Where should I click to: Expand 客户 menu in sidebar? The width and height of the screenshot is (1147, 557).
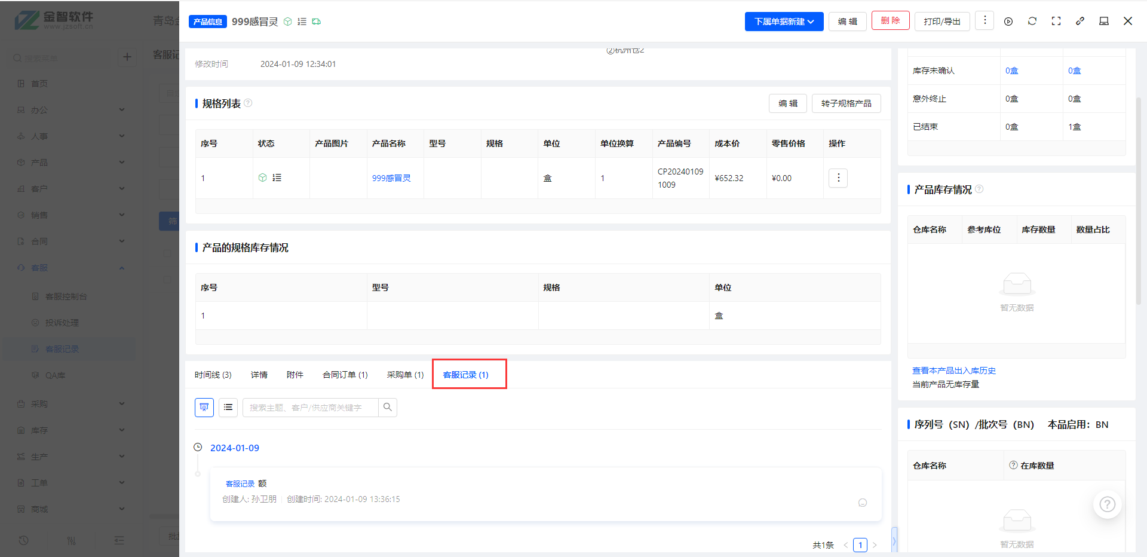point(70,189)
